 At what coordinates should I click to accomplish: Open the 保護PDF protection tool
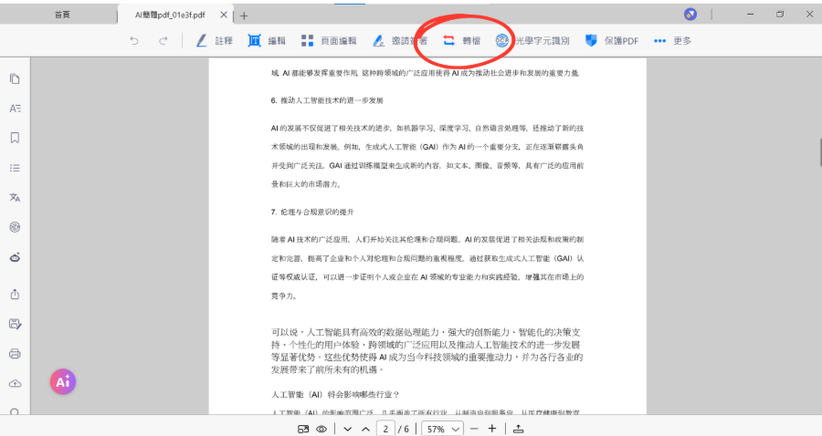(x=612, y=40)
